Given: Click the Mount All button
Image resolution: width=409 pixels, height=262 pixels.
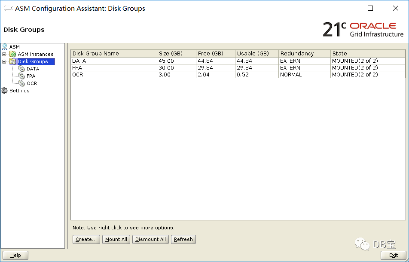Looking at the screenshot, I should pyautogui.click(x=116, y=239).
